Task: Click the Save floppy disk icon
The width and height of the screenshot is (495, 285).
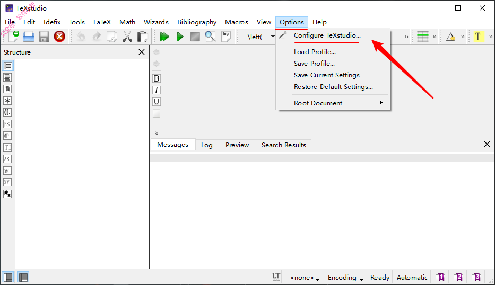Action: pyautogui.click(x=44, y=37)
